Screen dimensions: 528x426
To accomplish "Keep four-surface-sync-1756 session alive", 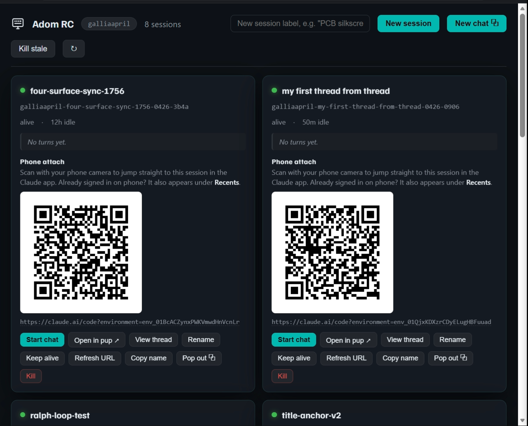I will [42, 358].
